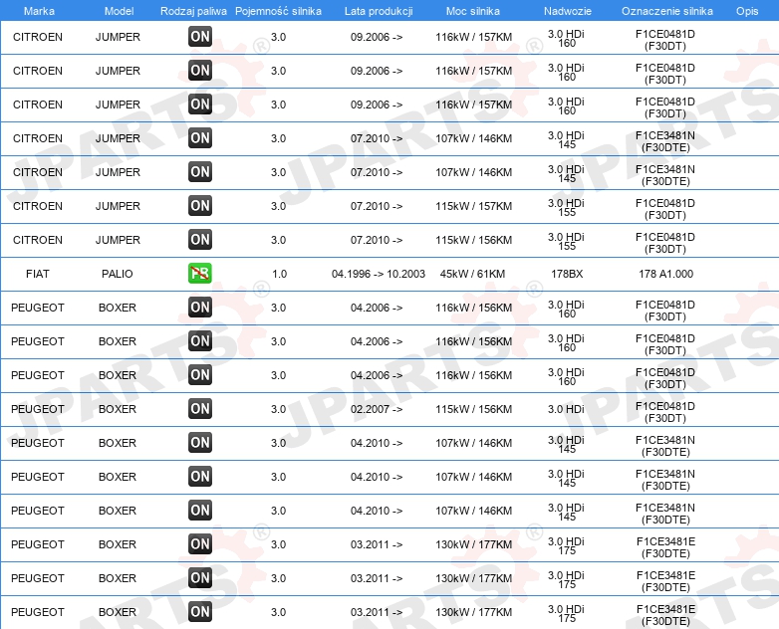This screenshot has height=629, width=779.
Task: Click 3.0 HDi 155 in the 115kW / 157KM row
Action: click(x=567, y=208)
